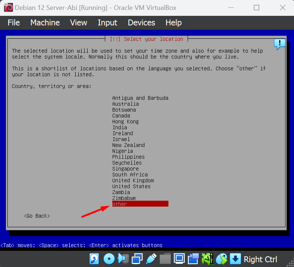Open the mouse integration status icon
This screenshot has height=267, width=294.
[222, 259]
